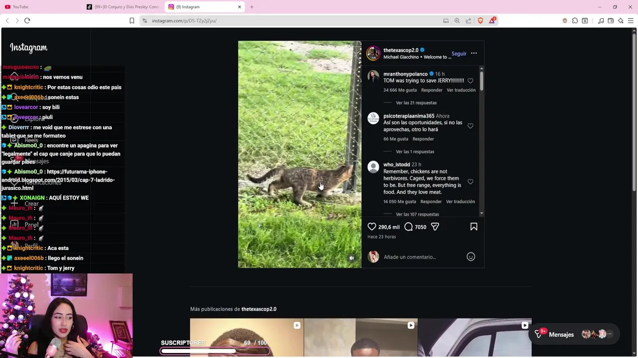638x358 pixels.
Task: Like the Instagram post with heart icon
Action: (x=372, y=227)
